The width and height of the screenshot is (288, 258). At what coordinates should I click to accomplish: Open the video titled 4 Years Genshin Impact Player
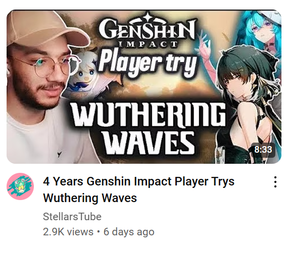coord(138,189)
